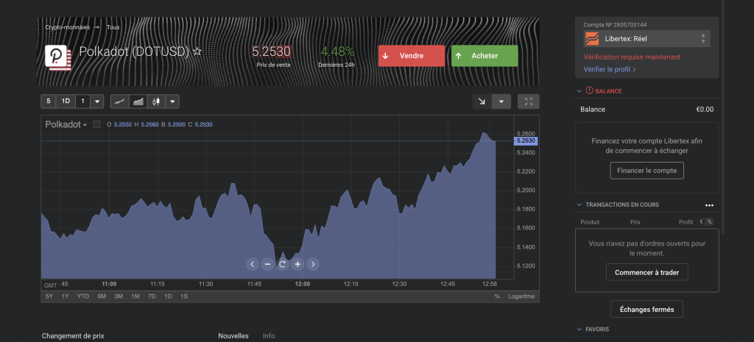Screen dimensions: 754x342
Task: Sort by the Prix column header
Action: [635, 222]
